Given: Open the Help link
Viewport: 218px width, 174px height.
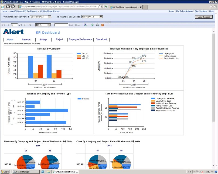Looking at the screenshot, I should [x=211, y=11].
